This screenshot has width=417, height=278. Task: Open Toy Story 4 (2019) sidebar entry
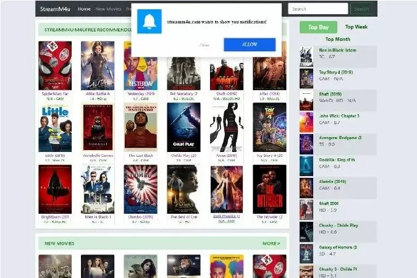338,78
